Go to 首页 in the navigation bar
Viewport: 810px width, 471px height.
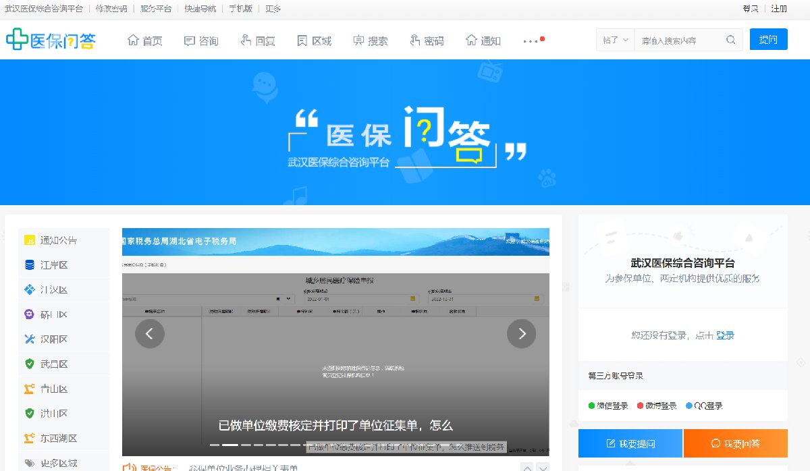[145, 40]
